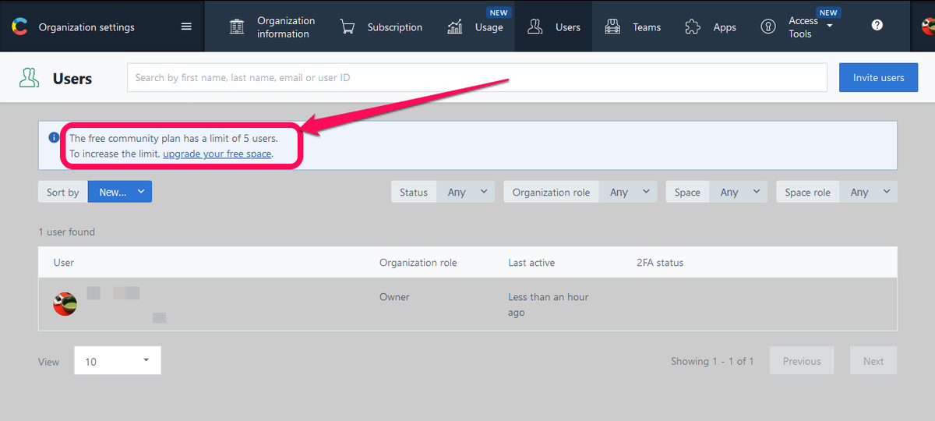Click the Subscription cart icon
Viewport: 935px width, 421px height.
[348, 27]
